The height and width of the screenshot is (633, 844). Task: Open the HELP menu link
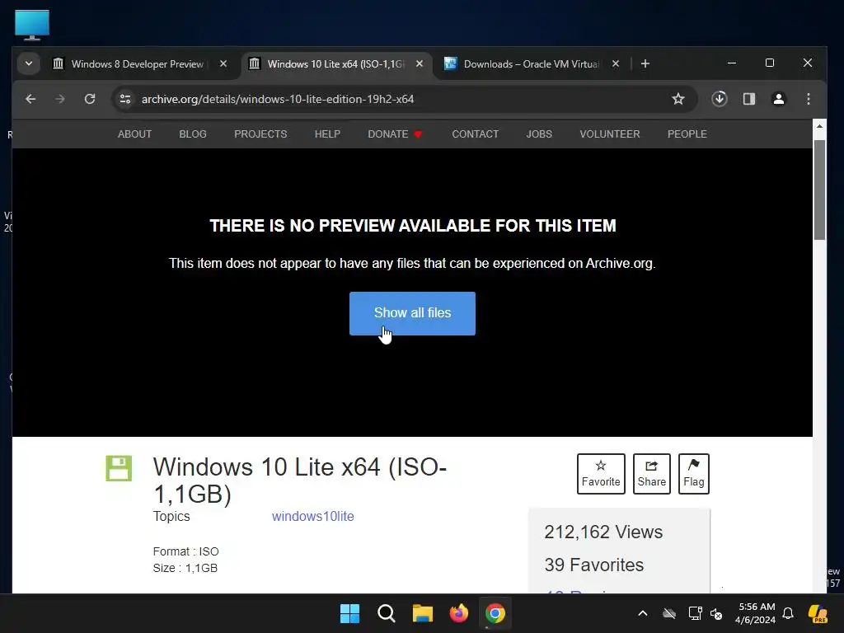327,134
